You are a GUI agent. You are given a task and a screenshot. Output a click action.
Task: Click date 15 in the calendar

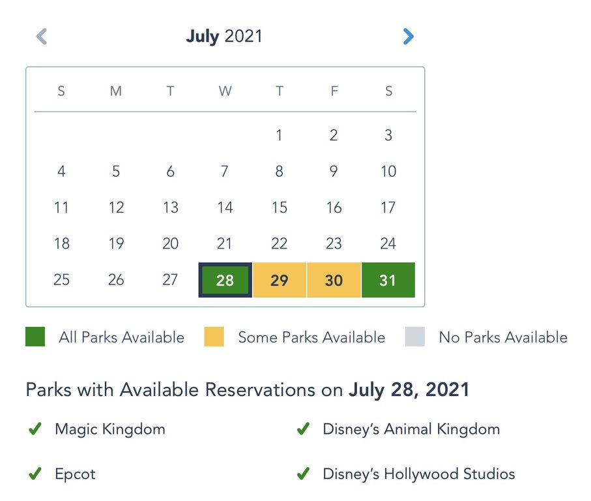(280, 207)
